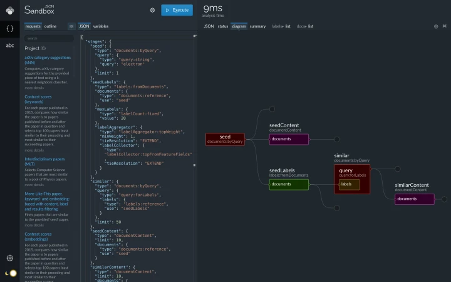Select the labels box inside query node
The width and height of the screenshot is (451, 282).
pyautogui.click(x=349, y=184)
